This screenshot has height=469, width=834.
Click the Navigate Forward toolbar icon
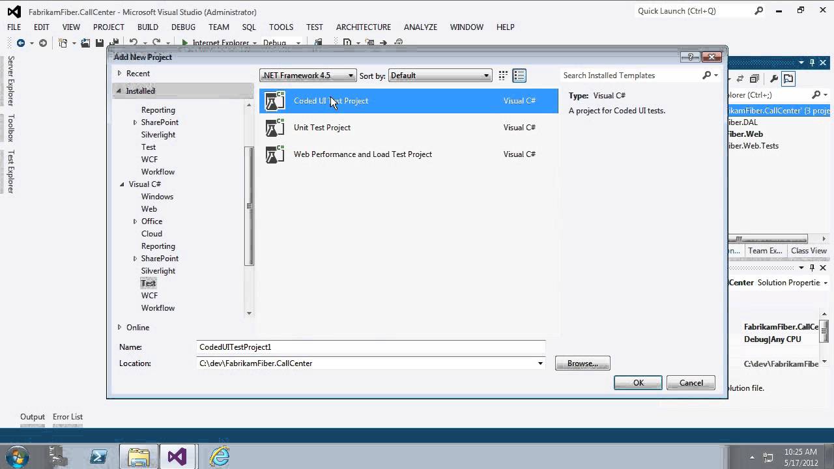click(43, 43)
